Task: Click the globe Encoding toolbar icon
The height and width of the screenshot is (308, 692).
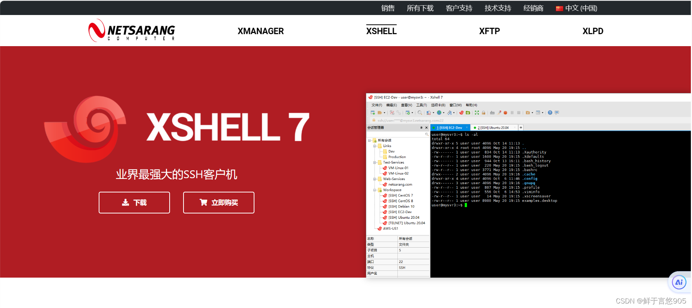Action: pyautogui.click(x=439, y=113)
